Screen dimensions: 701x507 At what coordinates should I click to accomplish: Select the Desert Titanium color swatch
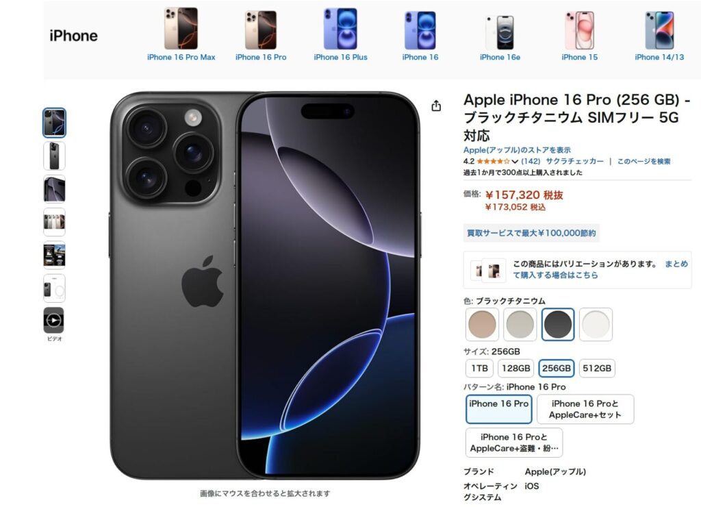tap(482, 325)
